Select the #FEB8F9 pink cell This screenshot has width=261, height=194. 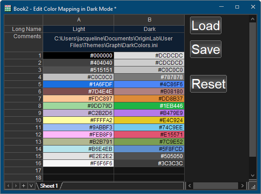(x=79, y=134)
